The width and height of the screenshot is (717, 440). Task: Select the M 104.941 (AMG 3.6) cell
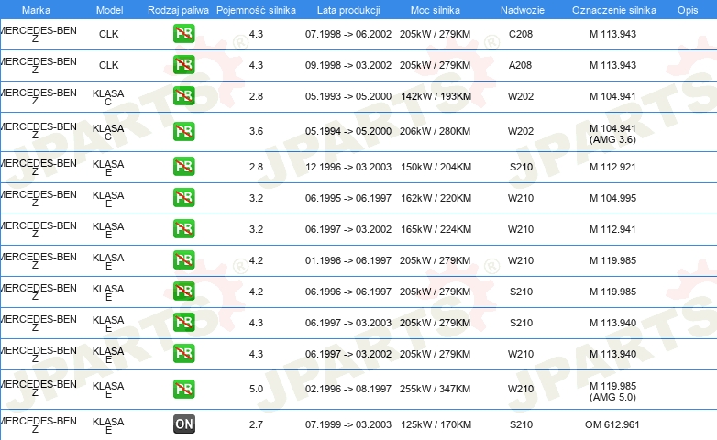coord(612,134)
